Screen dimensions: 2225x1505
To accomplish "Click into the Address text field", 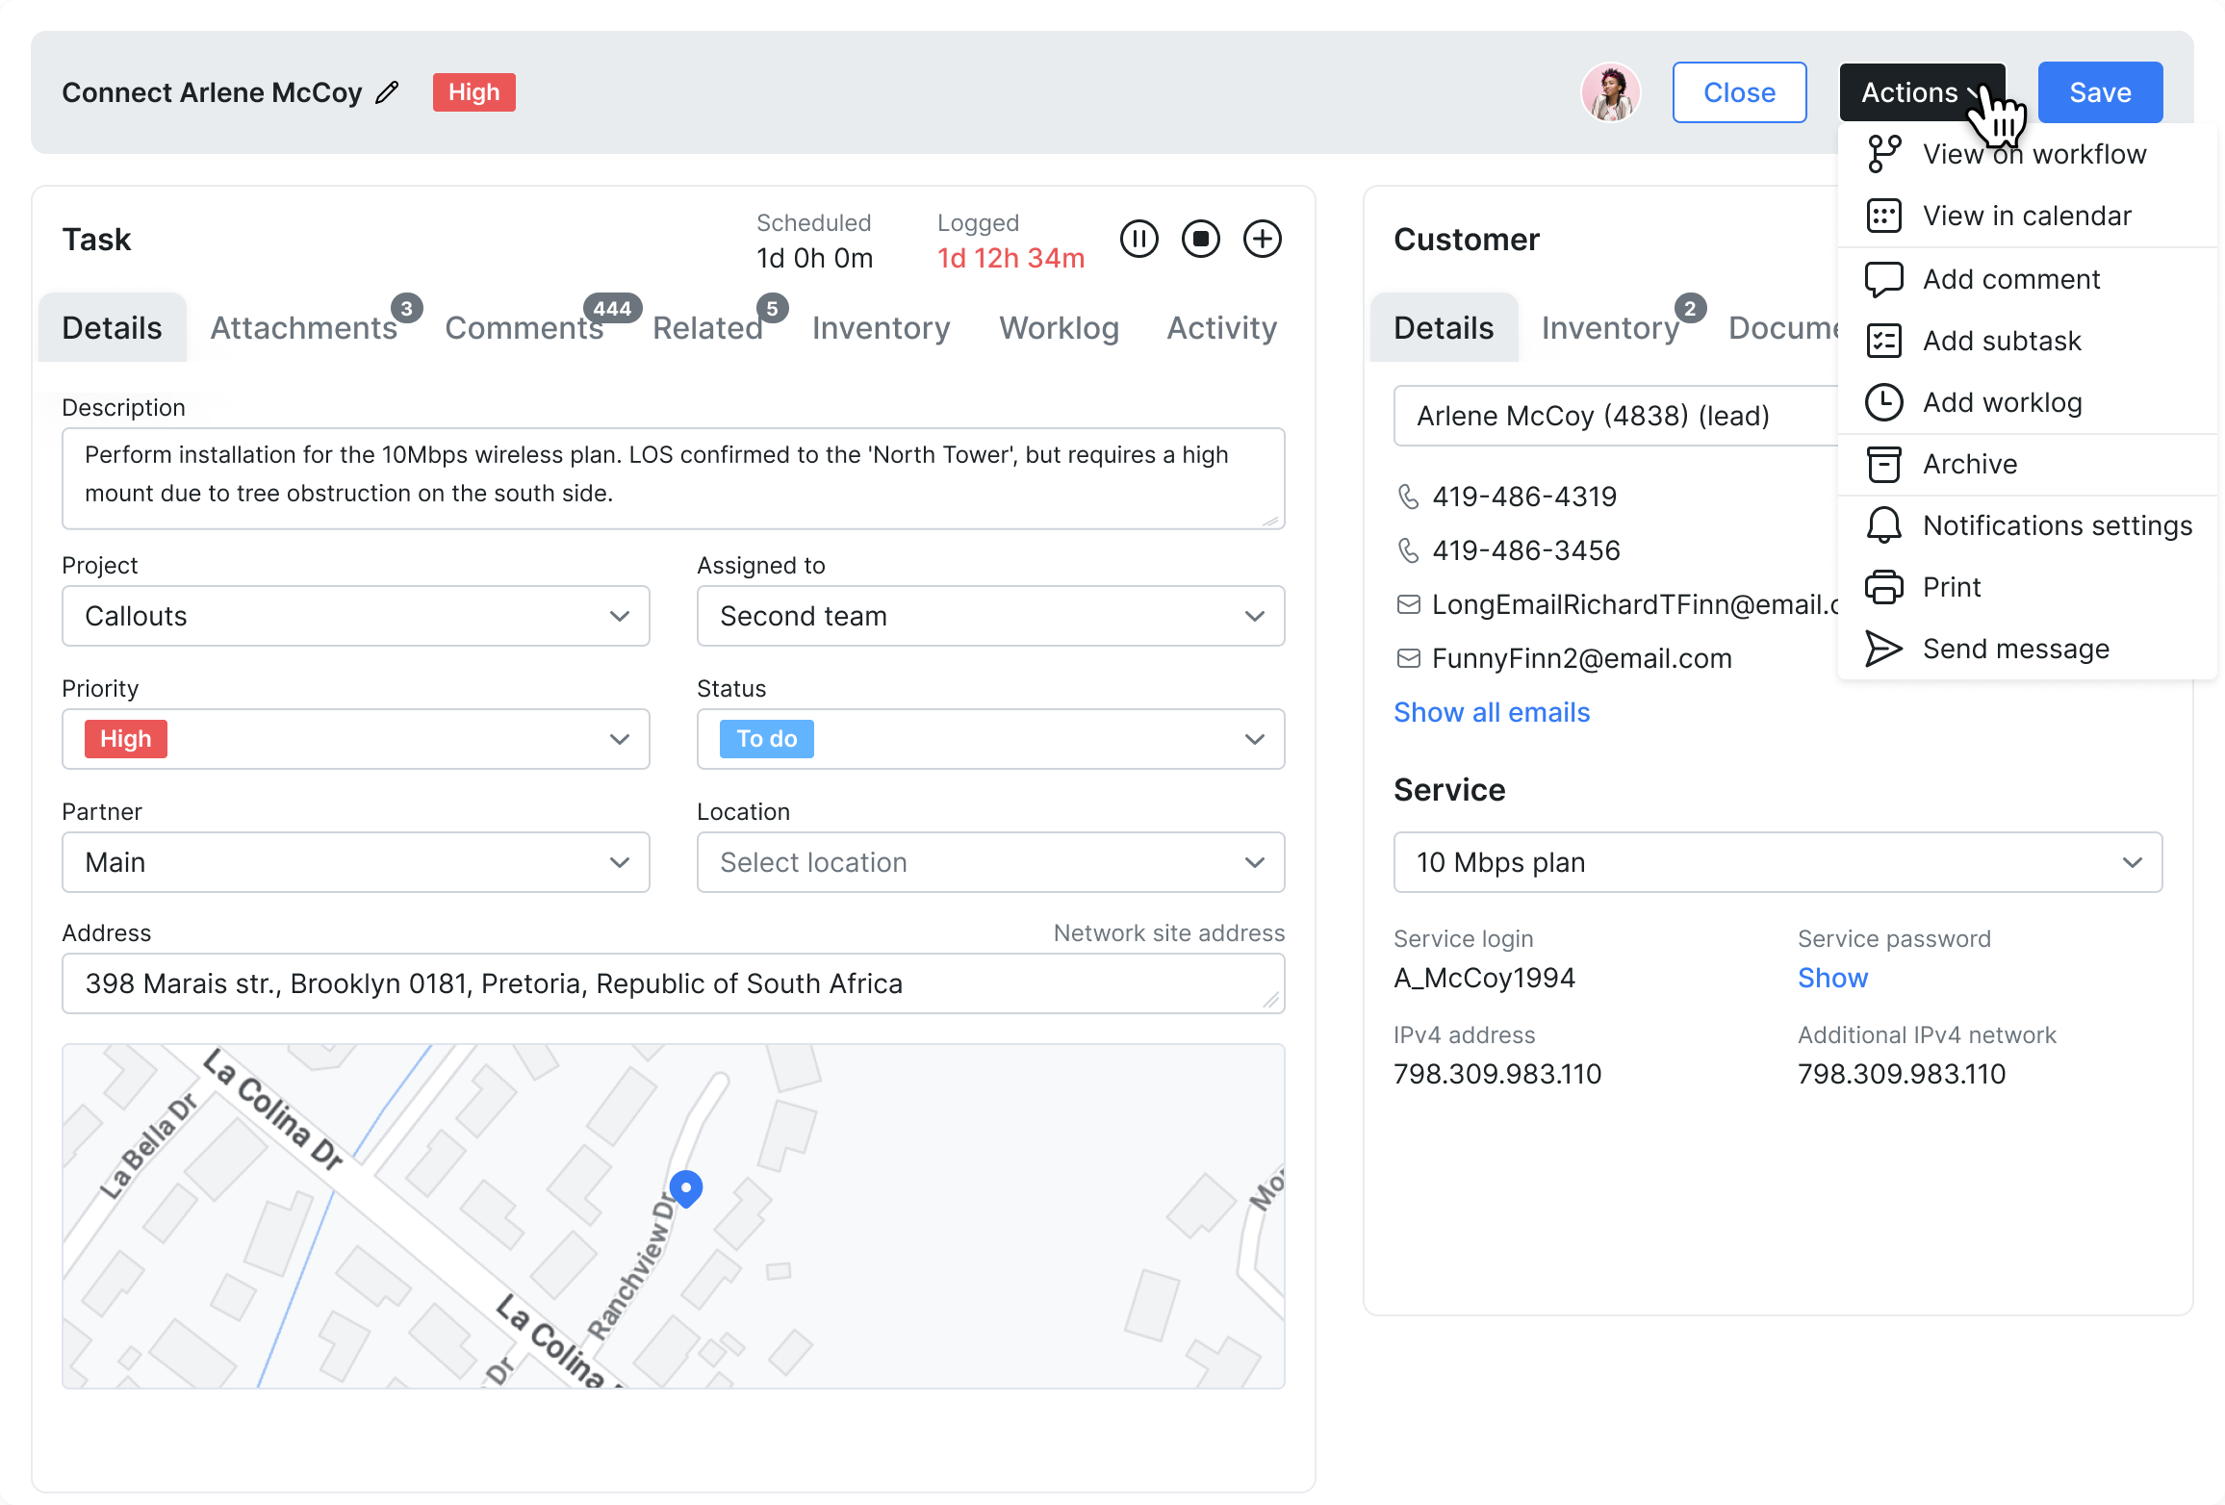I will pyautogui.click(x=673, y=983).
